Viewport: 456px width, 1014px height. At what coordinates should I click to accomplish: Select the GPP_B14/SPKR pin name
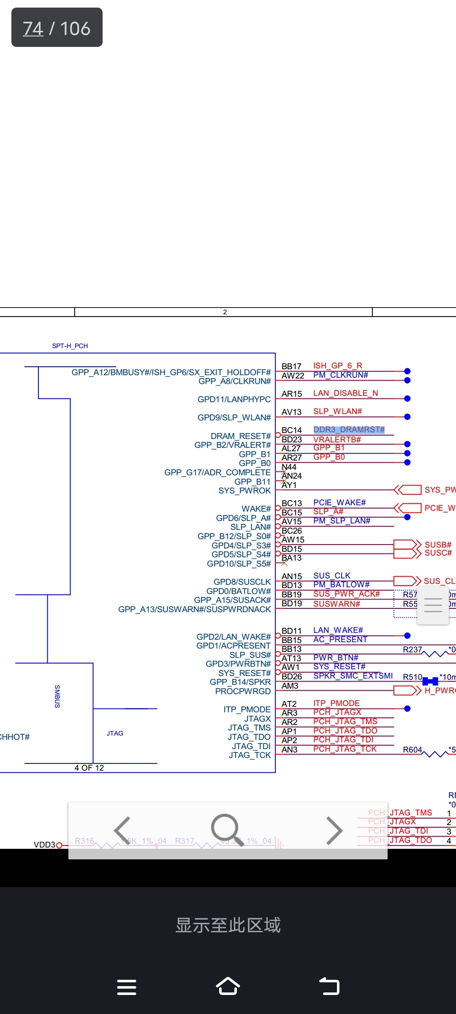240,682
